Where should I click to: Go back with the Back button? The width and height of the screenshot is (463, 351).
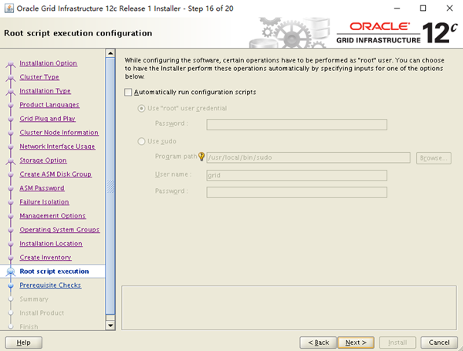click(318, 343)
